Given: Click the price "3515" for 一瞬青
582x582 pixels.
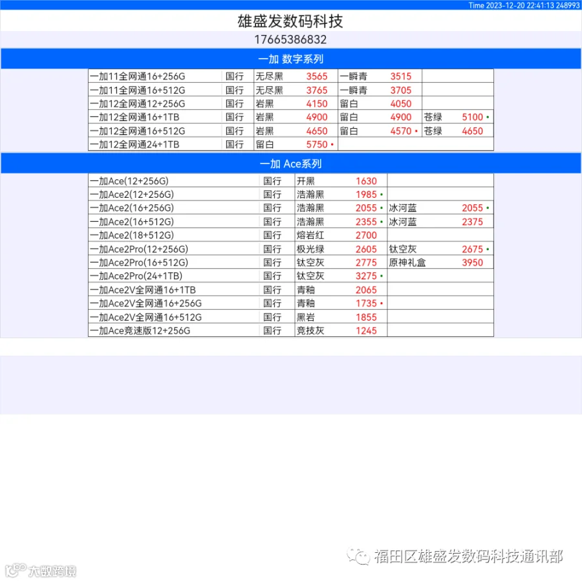Looking at the screenshot, I should click(x=401, y=76).
